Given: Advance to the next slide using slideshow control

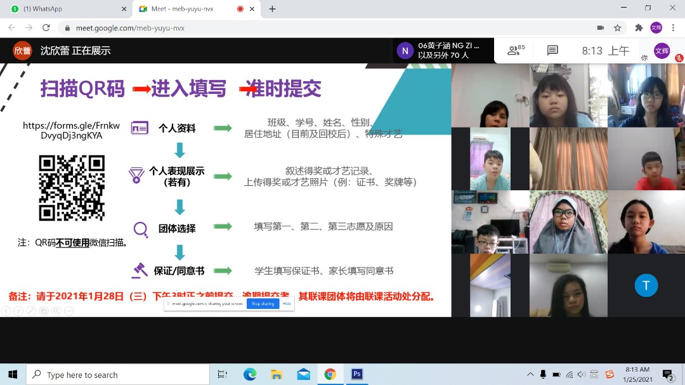Looking at the screenshot, I should 18,311.
